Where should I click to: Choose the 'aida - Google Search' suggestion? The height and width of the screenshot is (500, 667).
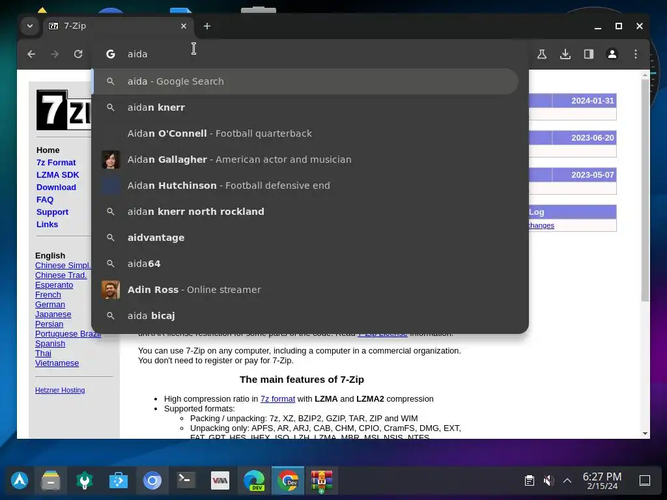[x=305, y=81]
